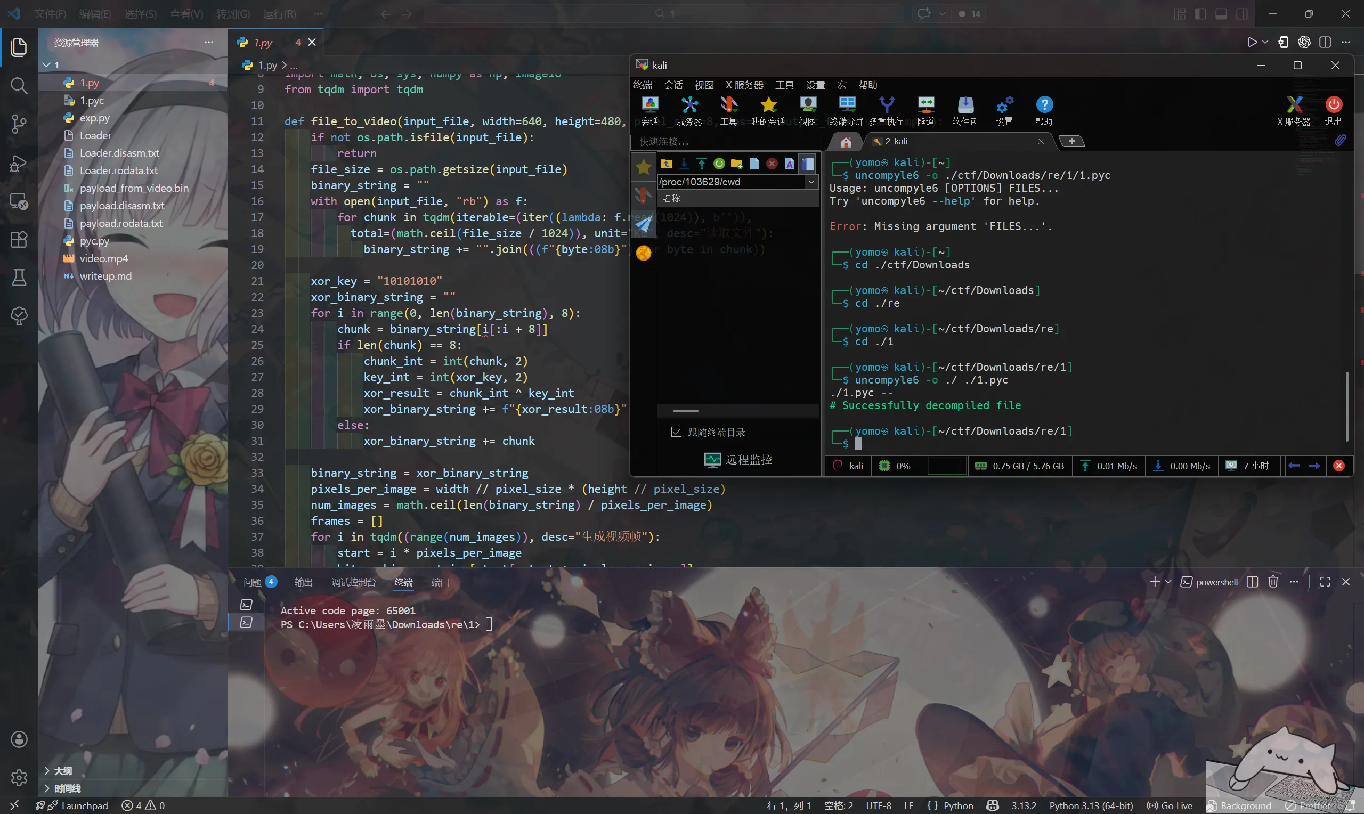Click the Run Python File play button
Image resolution: width=1364 pixels, height=814 pixels.
pos(1252,42)
